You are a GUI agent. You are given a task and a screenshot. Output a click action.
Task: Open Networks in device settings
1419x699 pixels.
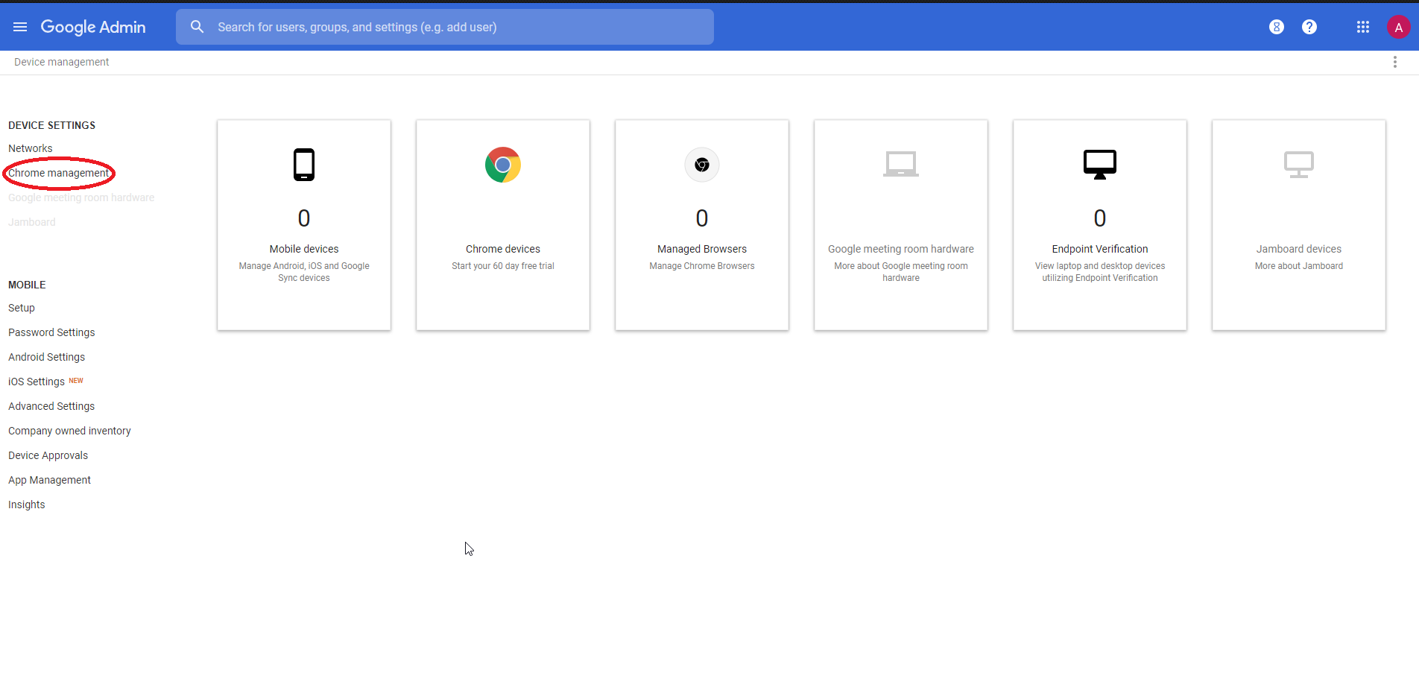click(x=31, y=148)
